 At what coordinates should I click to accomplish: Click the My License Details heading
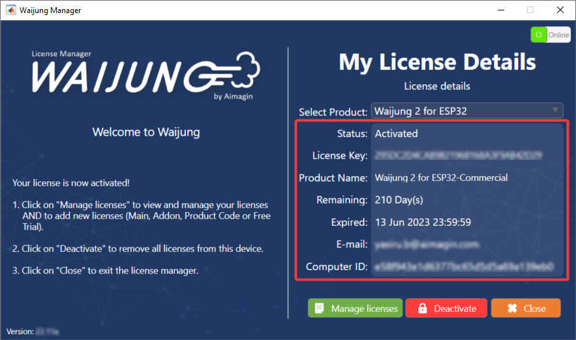[x=437, y=62]
